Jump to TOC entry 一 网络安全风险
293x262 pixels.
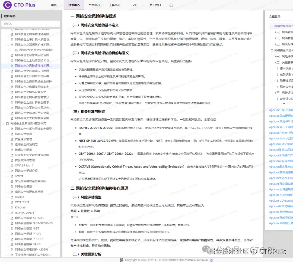[x=282, y=26]
